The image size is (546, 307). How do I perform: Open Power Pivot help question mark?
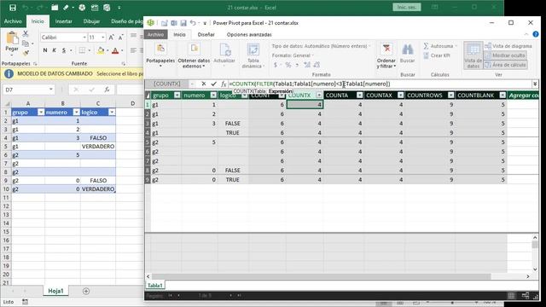click(536, 34)
